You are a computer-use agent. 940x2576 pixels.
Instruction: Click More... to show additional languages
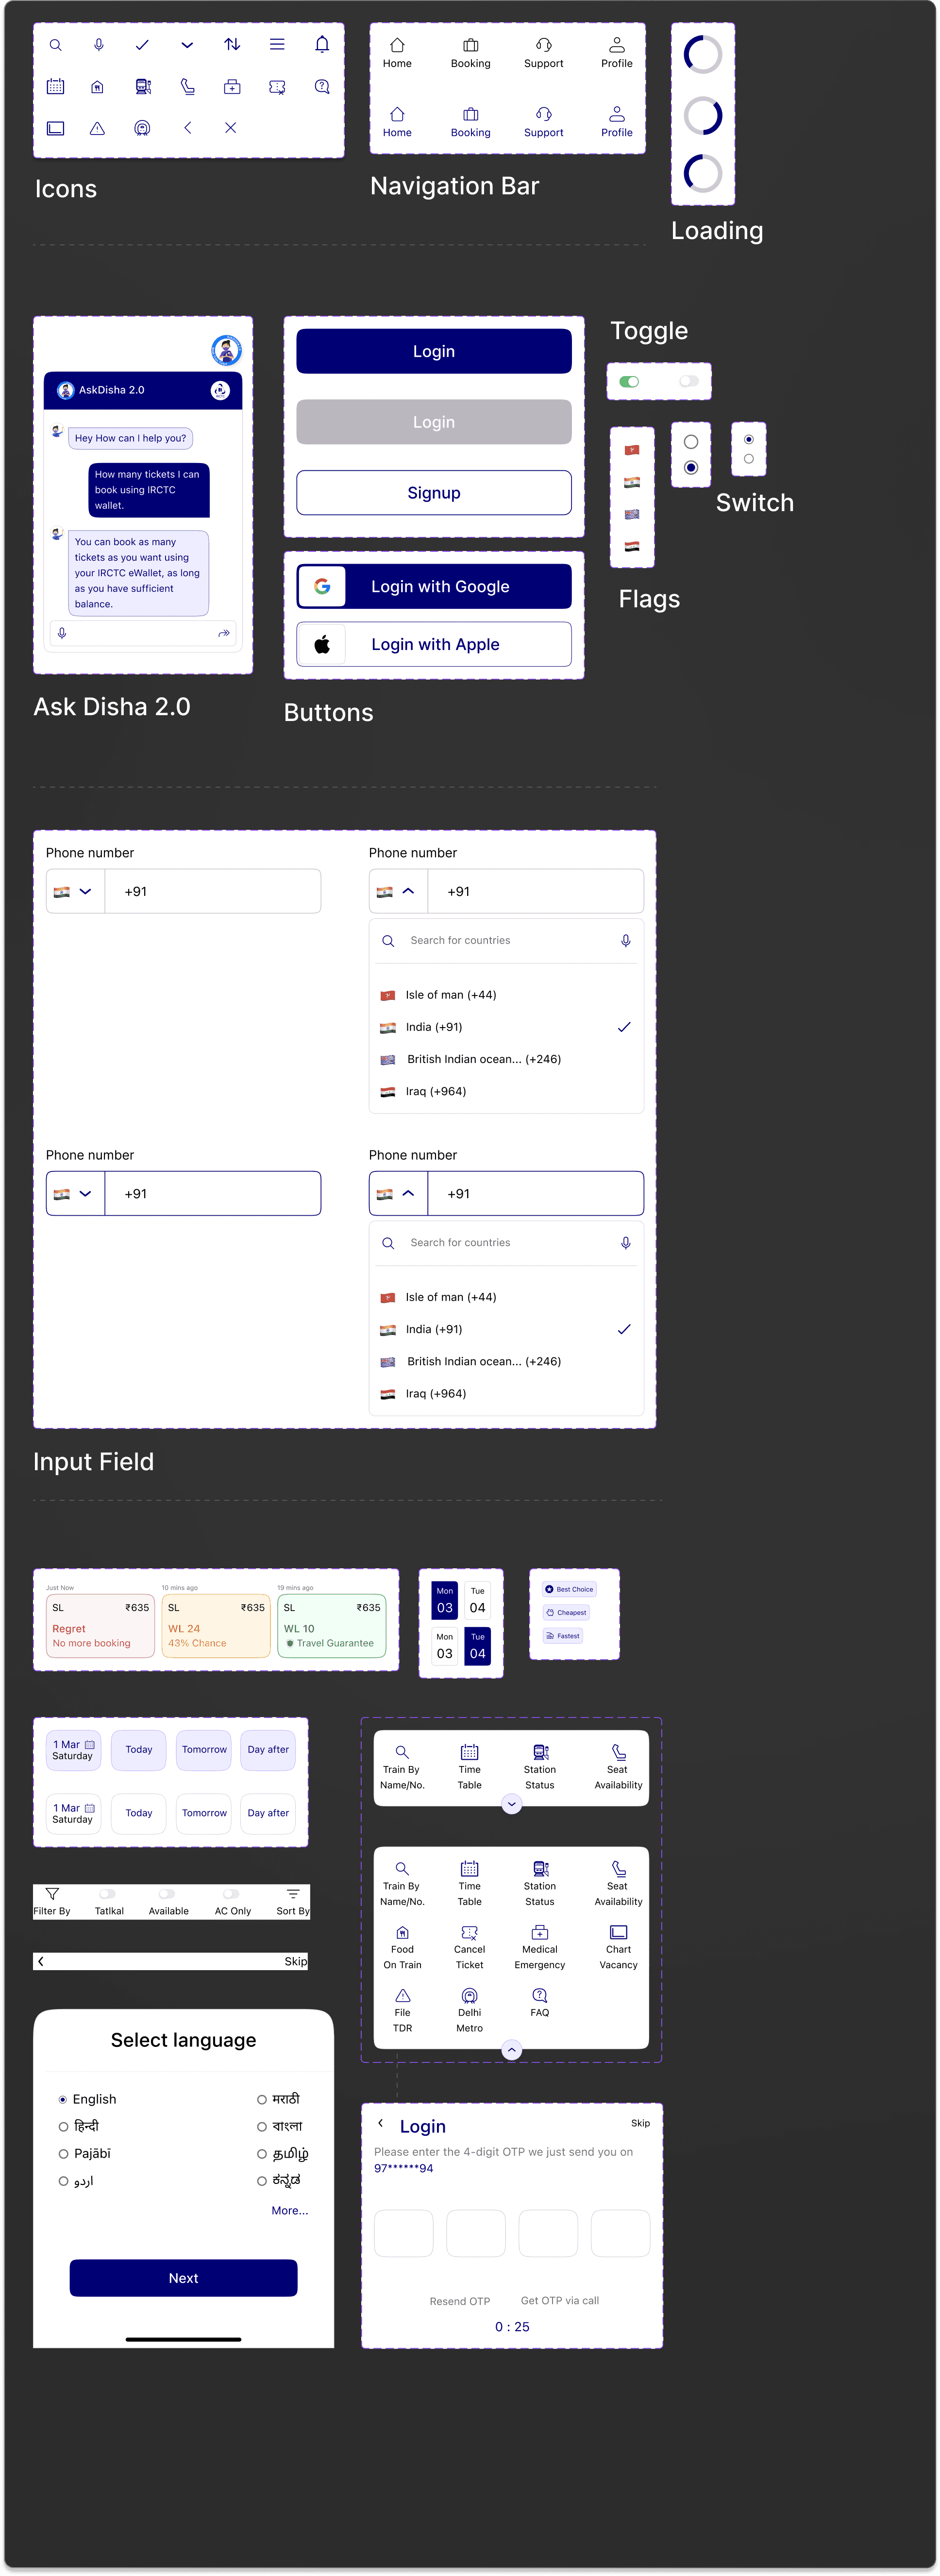pyautogui.click(x=290, y=2210)
